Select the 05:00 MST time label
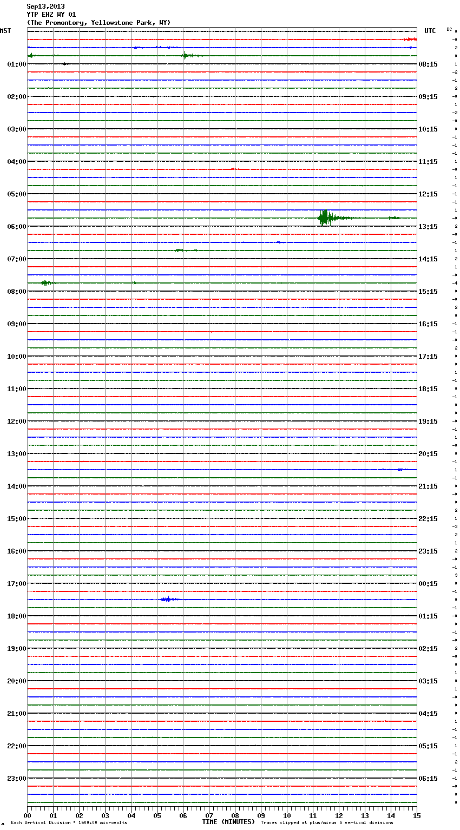The height and width of the screenshot is (830, 460). point(17,194)
